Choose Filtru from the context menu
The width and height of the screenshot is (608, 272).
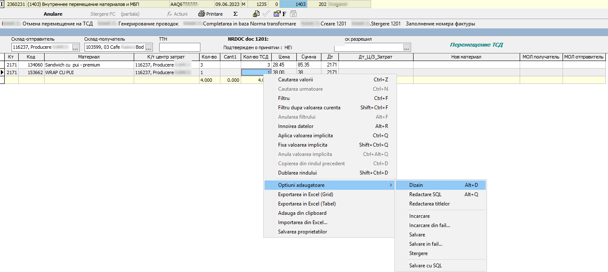(x=330, y=98)
